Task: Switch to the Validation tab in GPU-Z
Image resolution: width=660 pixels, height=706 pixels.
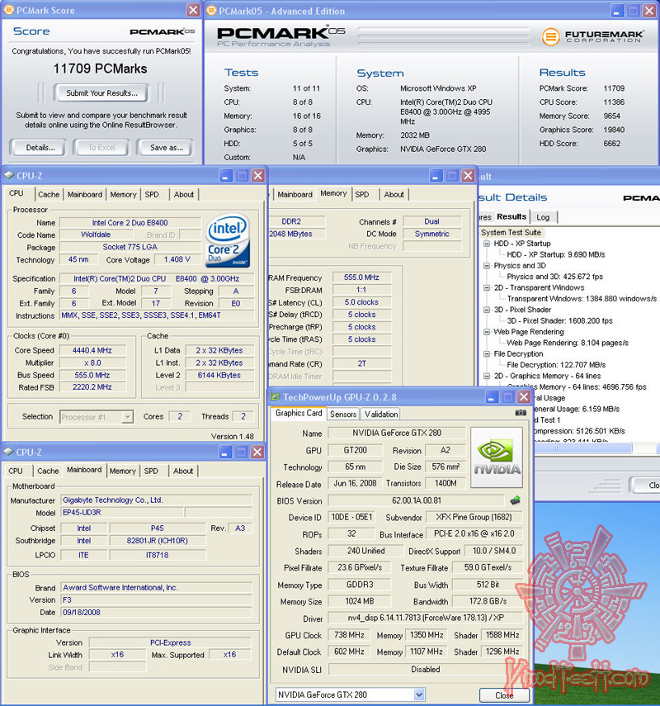Action: pyautogui.click(x=383, y=414)
